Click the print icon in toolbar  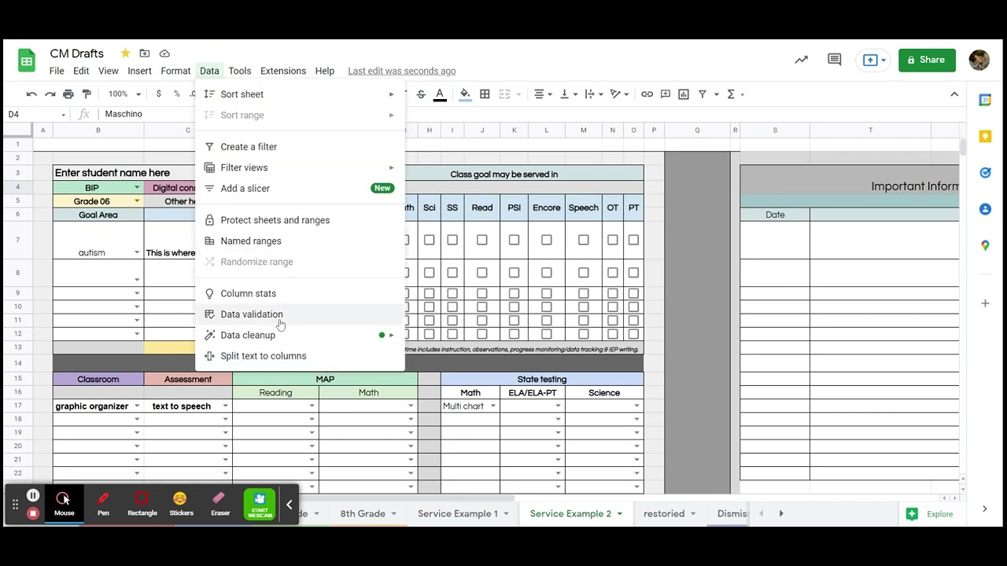click(68, 94)
